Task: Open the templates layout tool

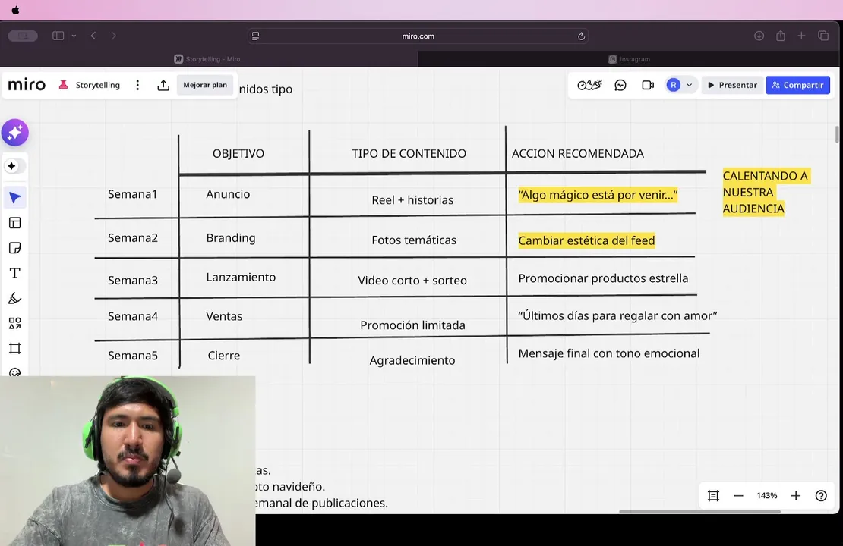Action: (x=14, y=223)
